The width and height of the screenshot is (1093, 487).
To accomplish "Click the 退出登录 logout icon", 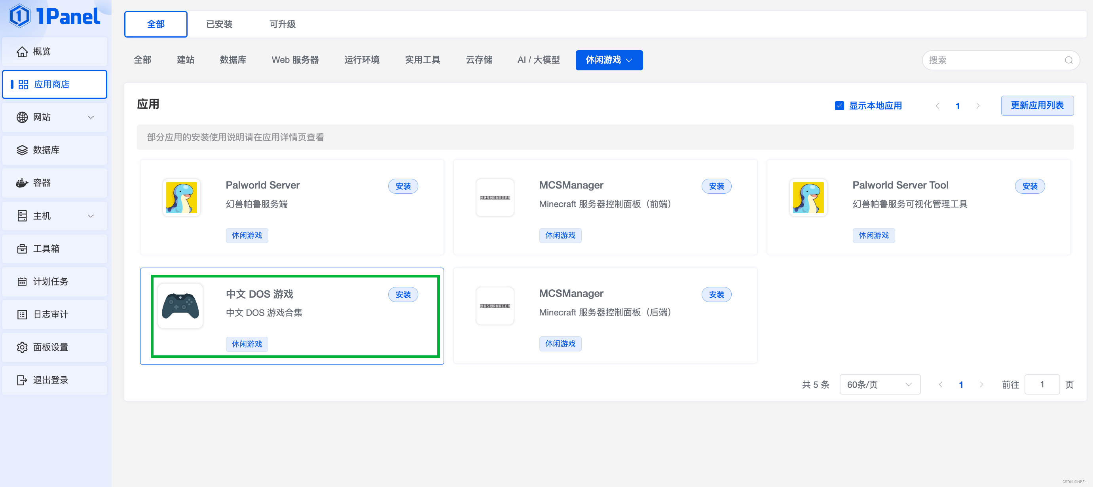I will pyautogui.click(x=22, y=380).
